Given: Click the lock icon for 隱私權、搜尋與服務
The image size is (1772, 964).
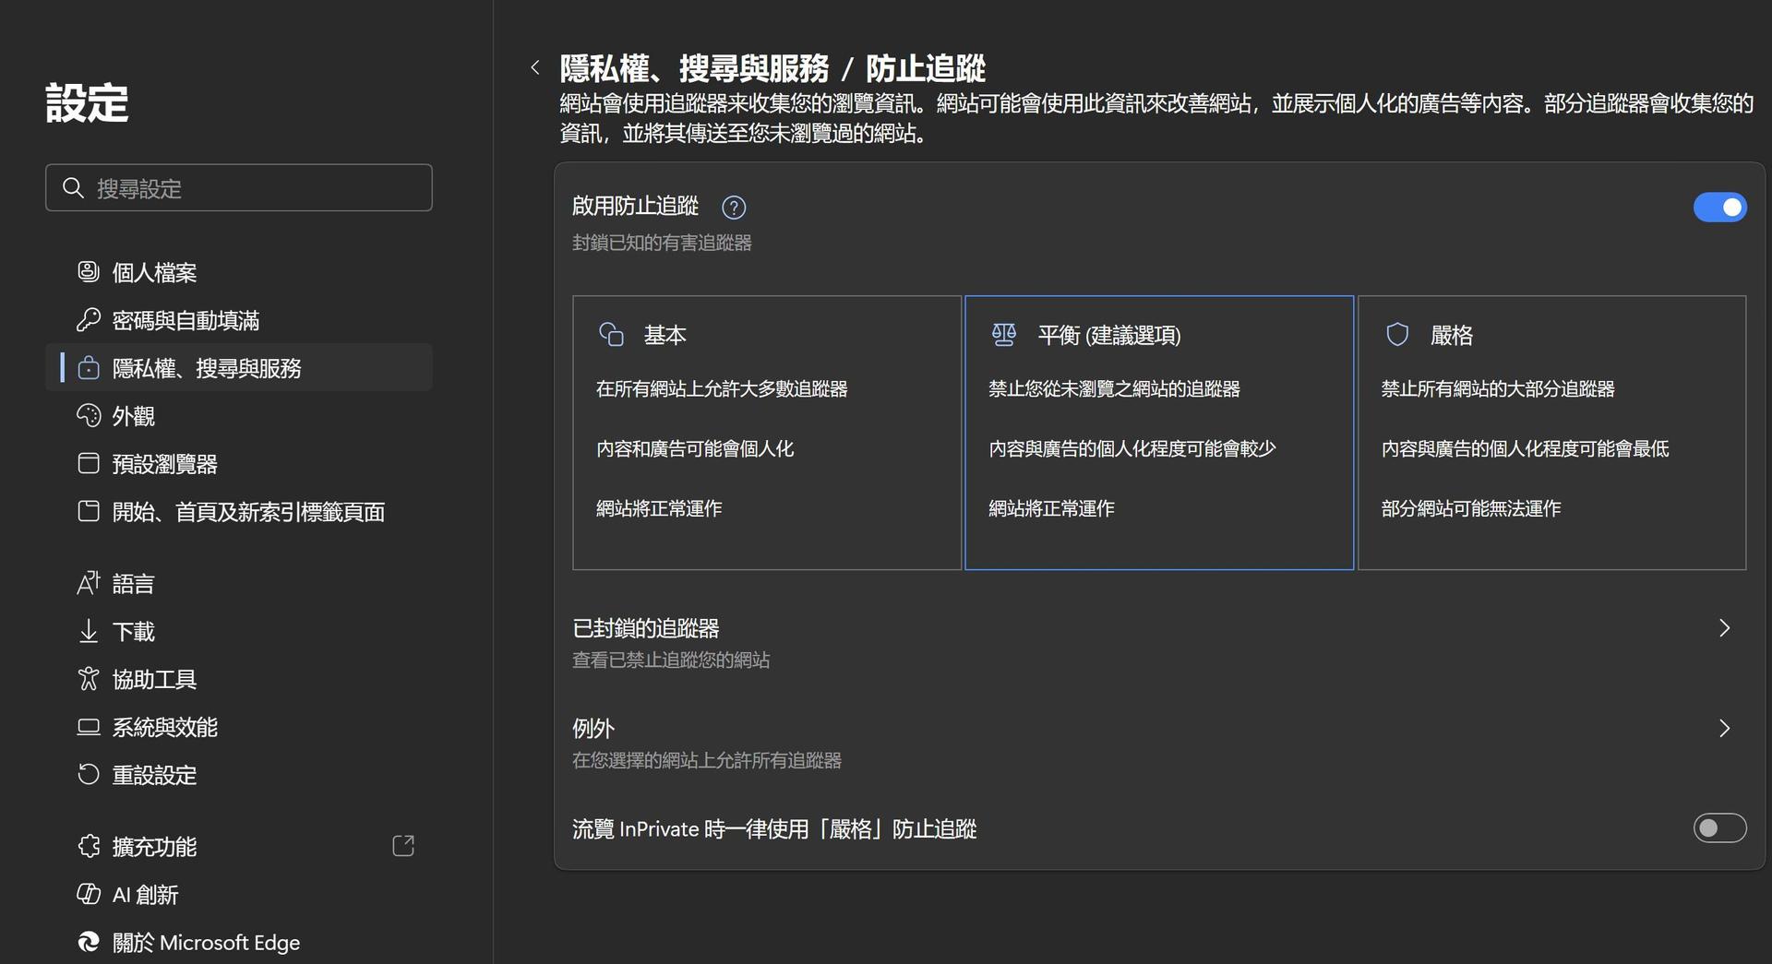Looking at the screenshot, I should click(89, 367).
